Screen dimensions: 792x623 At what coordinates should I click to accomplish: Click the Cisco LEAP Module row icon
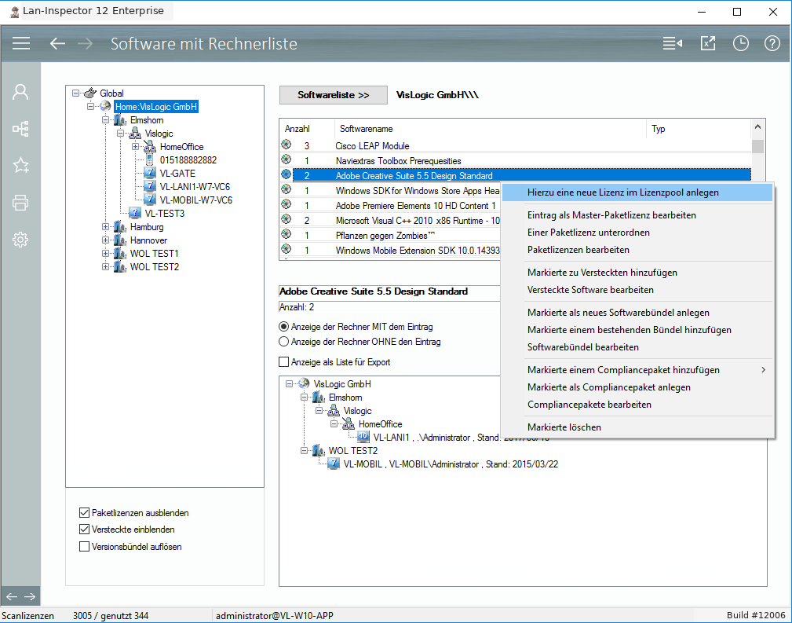pos(287,145)
